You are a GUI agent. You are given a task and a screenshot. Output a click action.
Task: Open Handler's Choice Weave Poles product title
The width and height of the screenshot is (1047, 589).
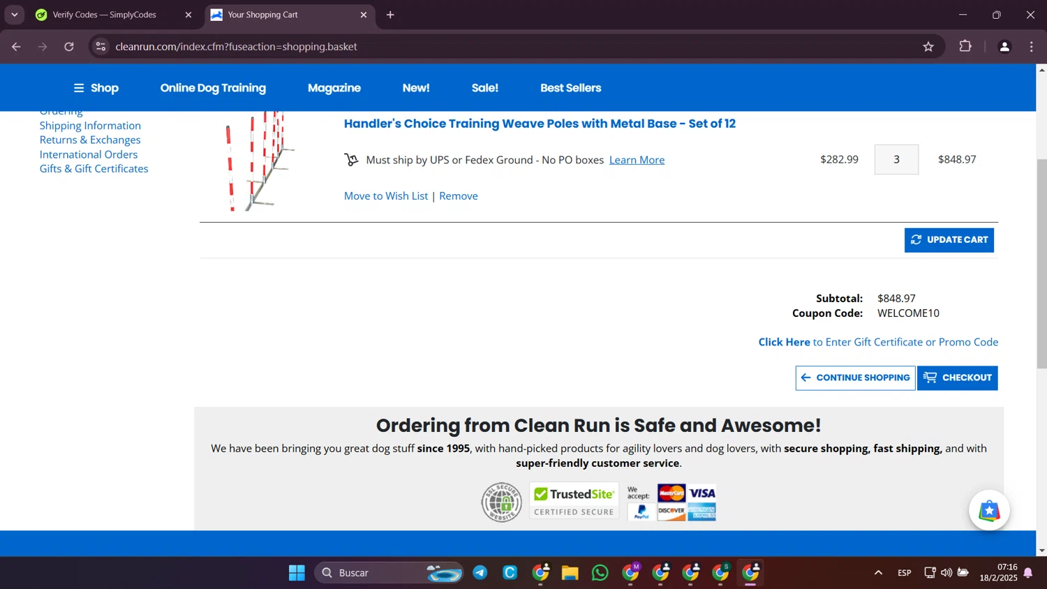(x=540, y=124)
